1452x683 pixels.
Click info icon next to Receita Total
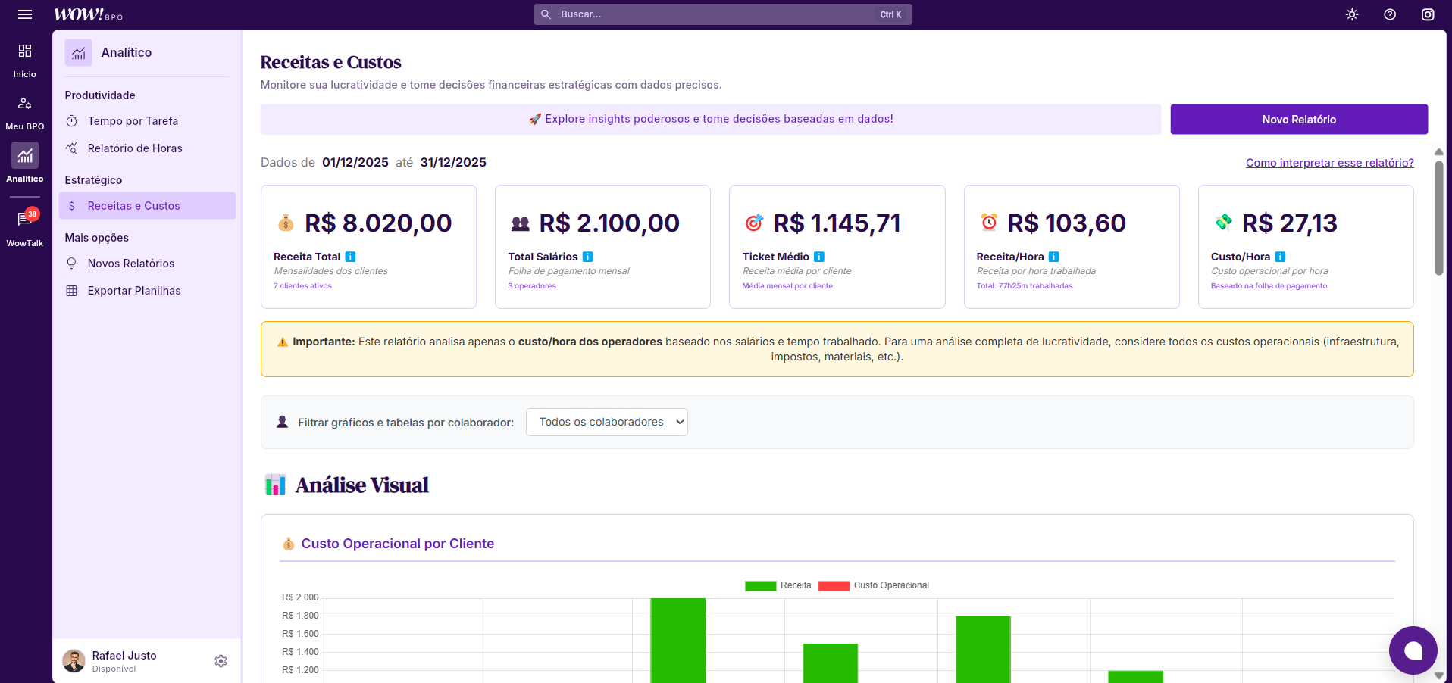click(350, 257)
